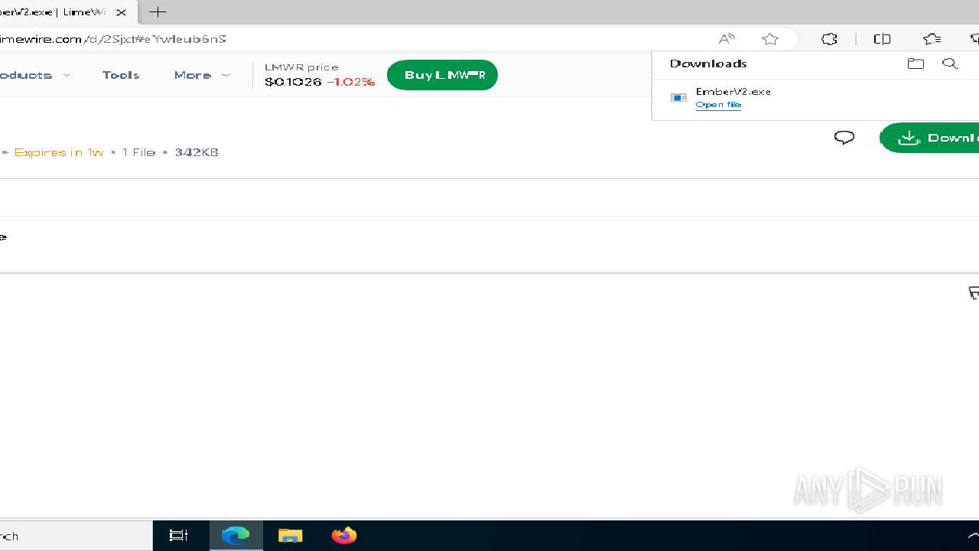Toggle the Split screen icon
The image size is (979, 551).
[x=882, y=39]
